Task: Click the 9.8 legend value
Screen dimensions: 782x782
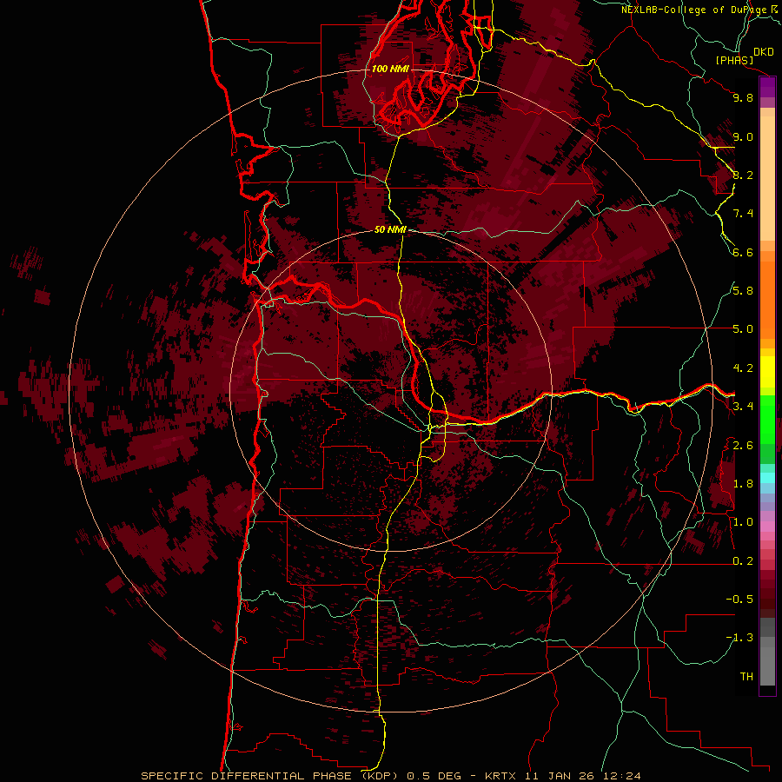Action: click(743, 97)
